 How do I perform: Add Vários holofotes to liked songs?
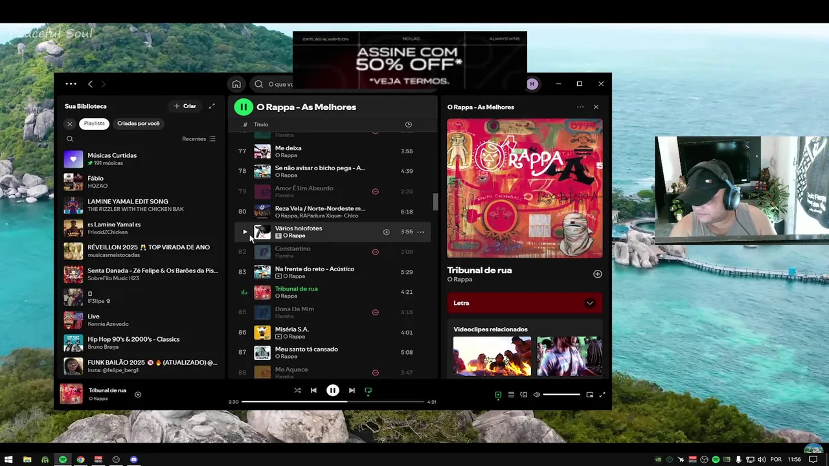(x=386, y=232)
